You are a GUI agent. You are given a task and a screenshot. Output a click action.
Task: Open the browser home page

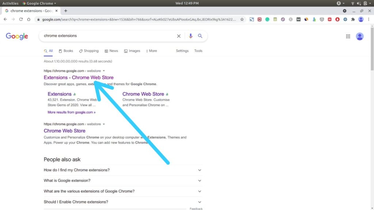coord(28,19)
